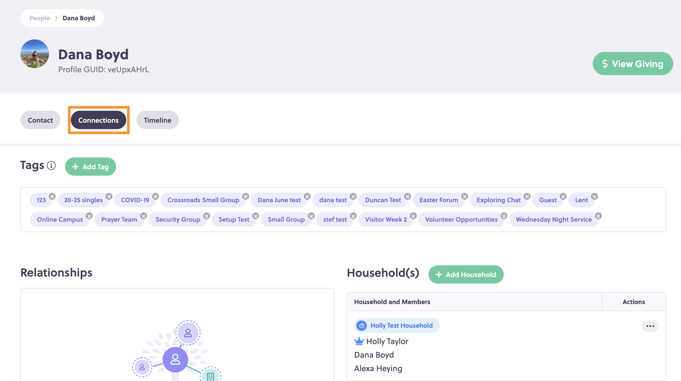Remove the dana test tag

353,196
